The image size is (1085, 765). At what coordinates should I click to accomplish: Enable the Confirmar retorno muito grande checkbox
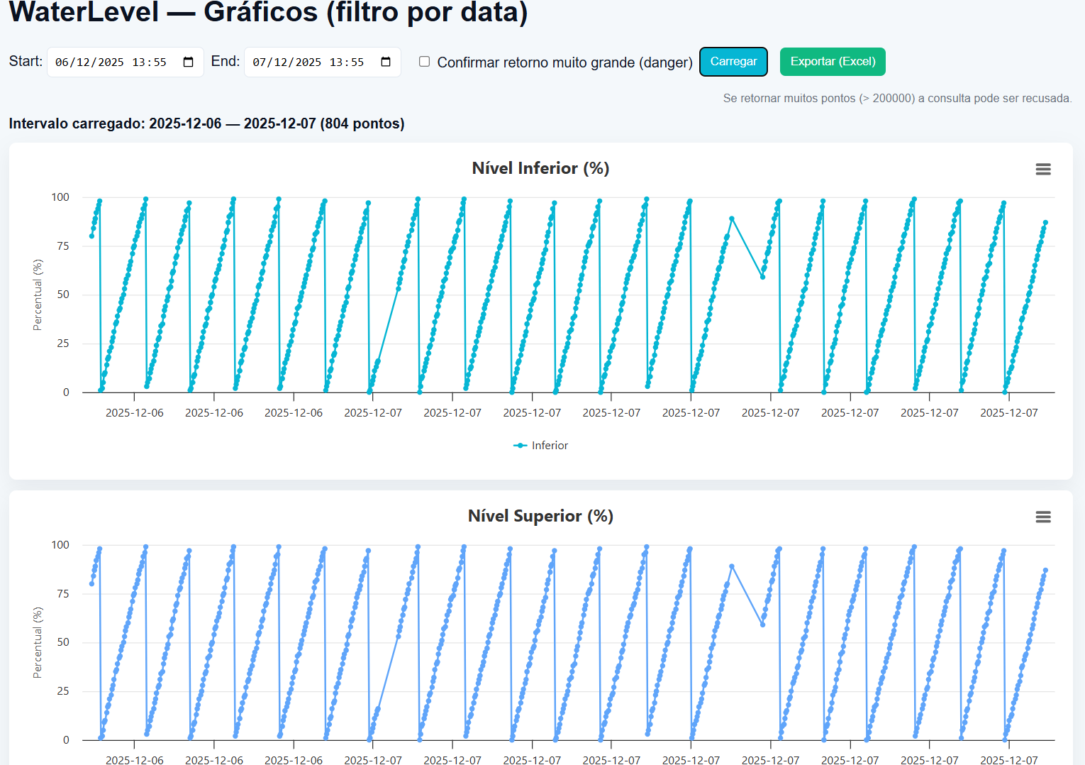coord(424,62)
